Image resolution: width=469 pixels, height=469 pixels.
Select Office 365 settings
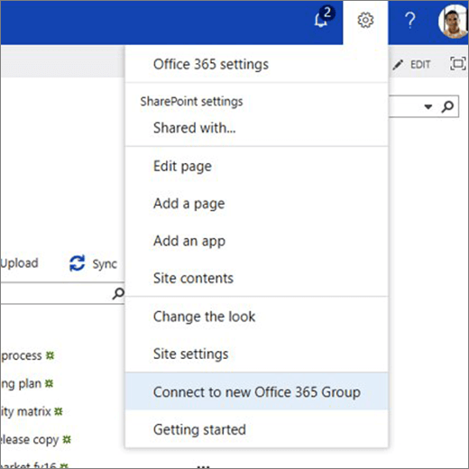click(x=257, y=64)
